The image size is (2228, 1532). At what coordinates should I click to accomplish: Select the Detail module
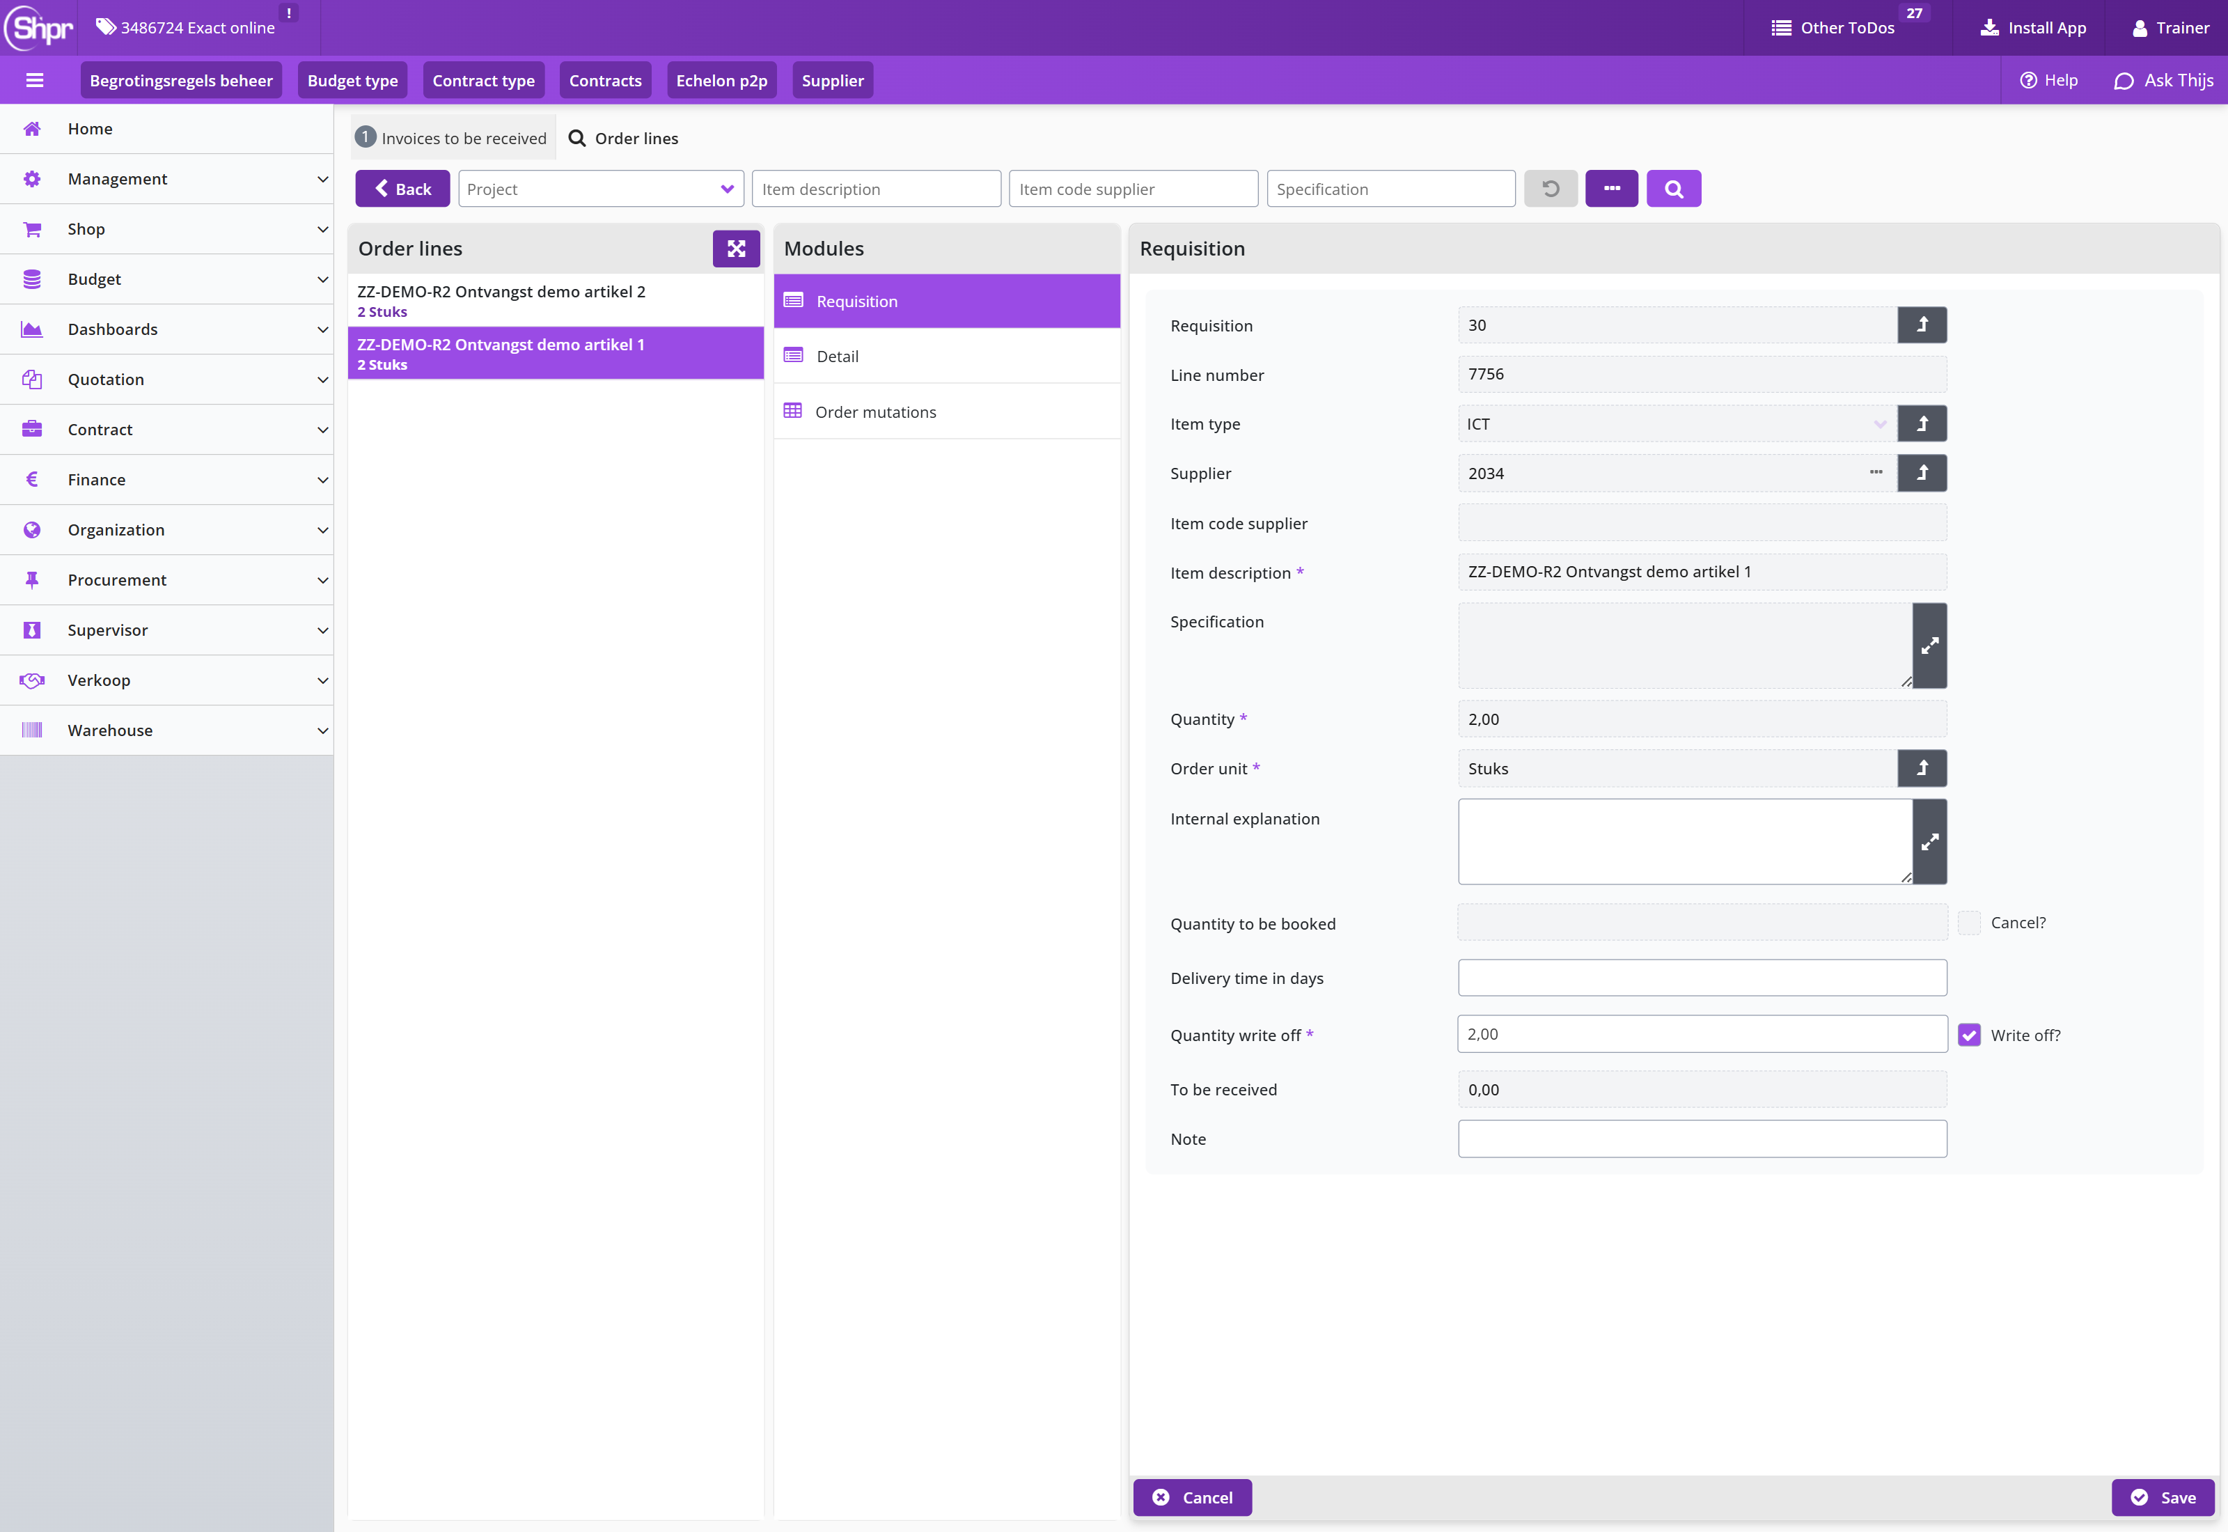point(946,356)
